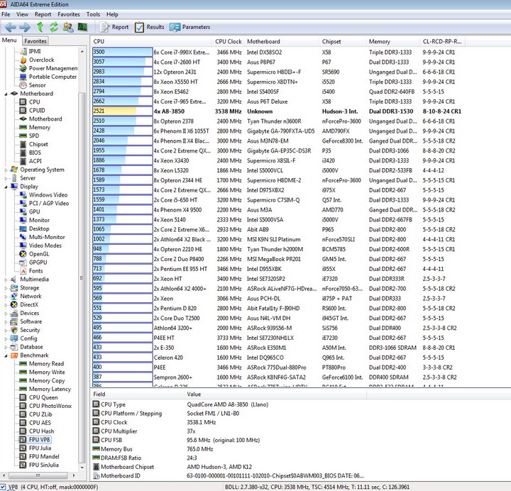Open the Help menu
The image size is (511, 491).
pyautogui.click(x=112, y=14)
